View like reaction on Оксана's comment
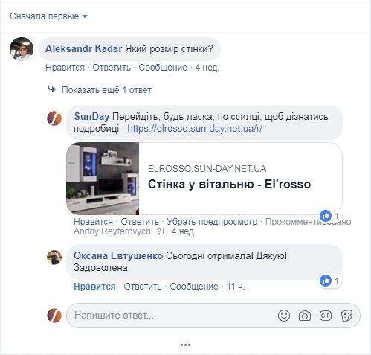Screen dimensions: 371x355 point(330,281)
